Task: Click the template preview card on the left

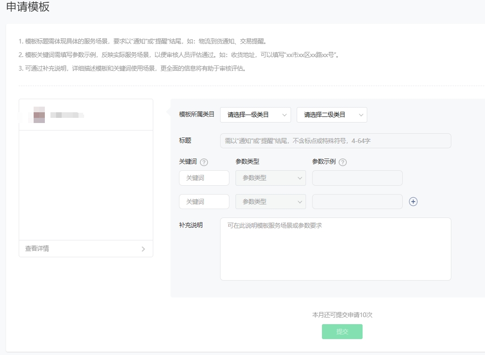Action: [86, 182]
